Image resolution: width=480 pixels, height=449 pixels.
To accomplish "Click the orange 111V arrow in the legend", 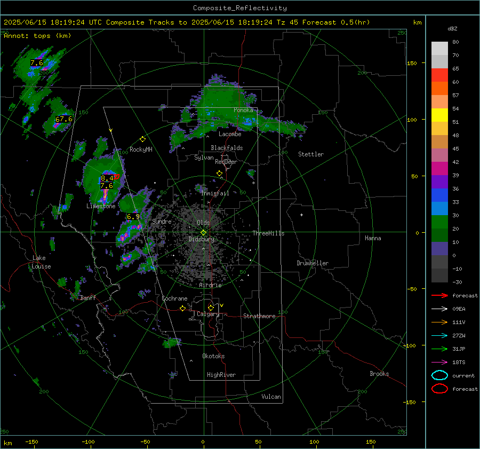I will 439,322.
